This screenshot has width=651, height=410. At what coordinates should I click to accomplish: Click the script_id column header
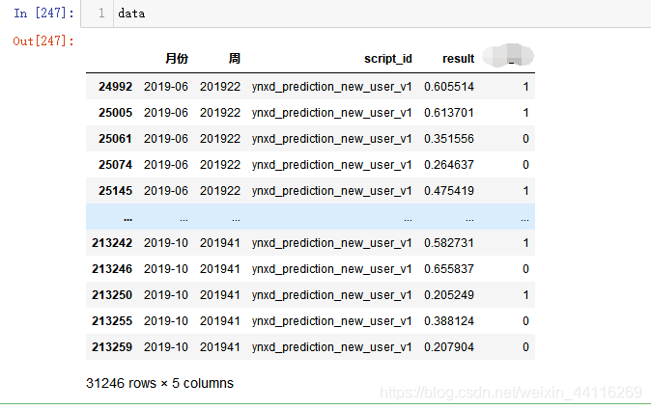coord(387,59)
